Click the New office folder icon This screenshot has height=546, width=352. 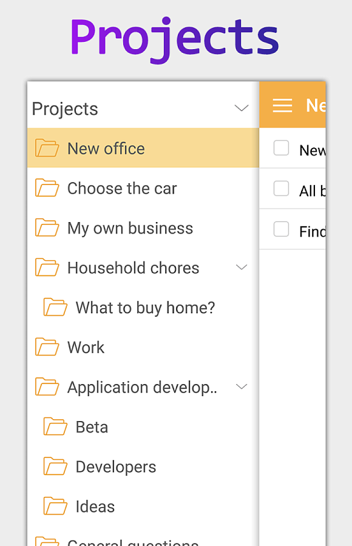point(47,148)
